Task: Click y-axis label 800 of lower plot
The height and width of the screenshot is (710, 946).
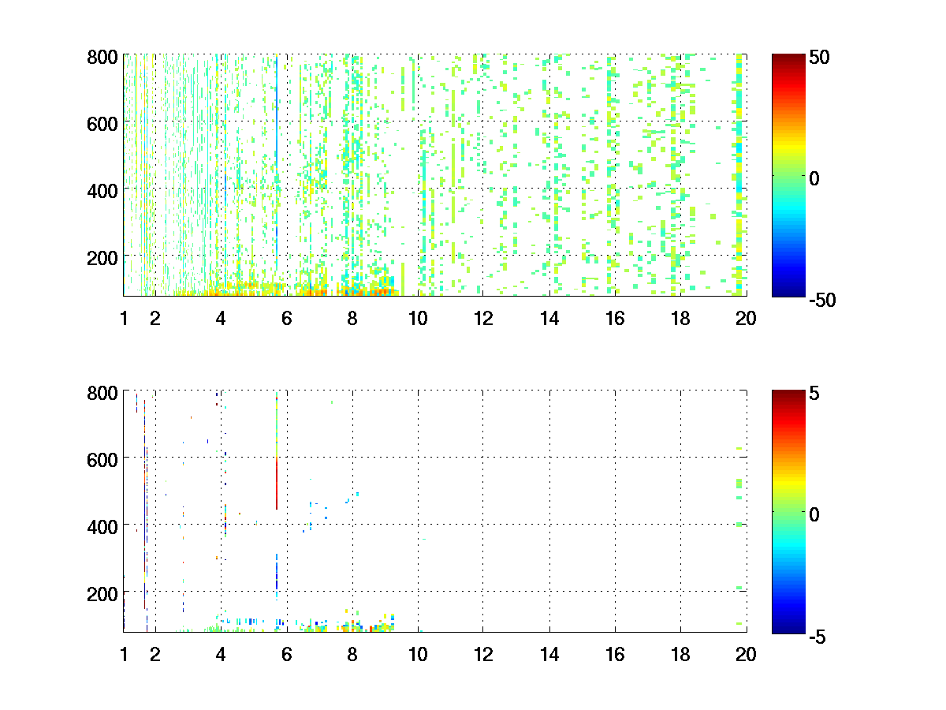Action: pos(102,392)
